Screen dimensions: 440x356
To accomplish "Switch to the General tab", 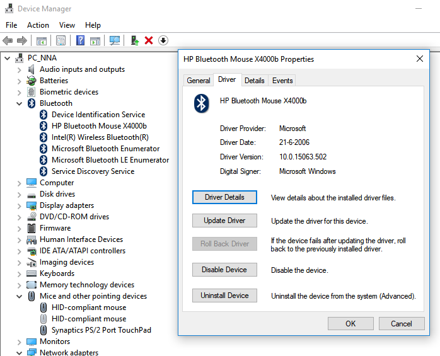I will [199, 81].
